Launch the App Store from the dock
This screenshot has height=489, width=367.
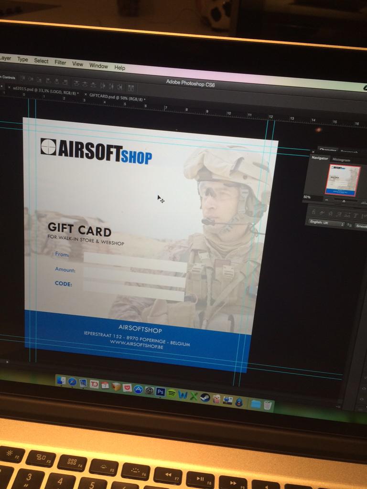coord(138,389)
